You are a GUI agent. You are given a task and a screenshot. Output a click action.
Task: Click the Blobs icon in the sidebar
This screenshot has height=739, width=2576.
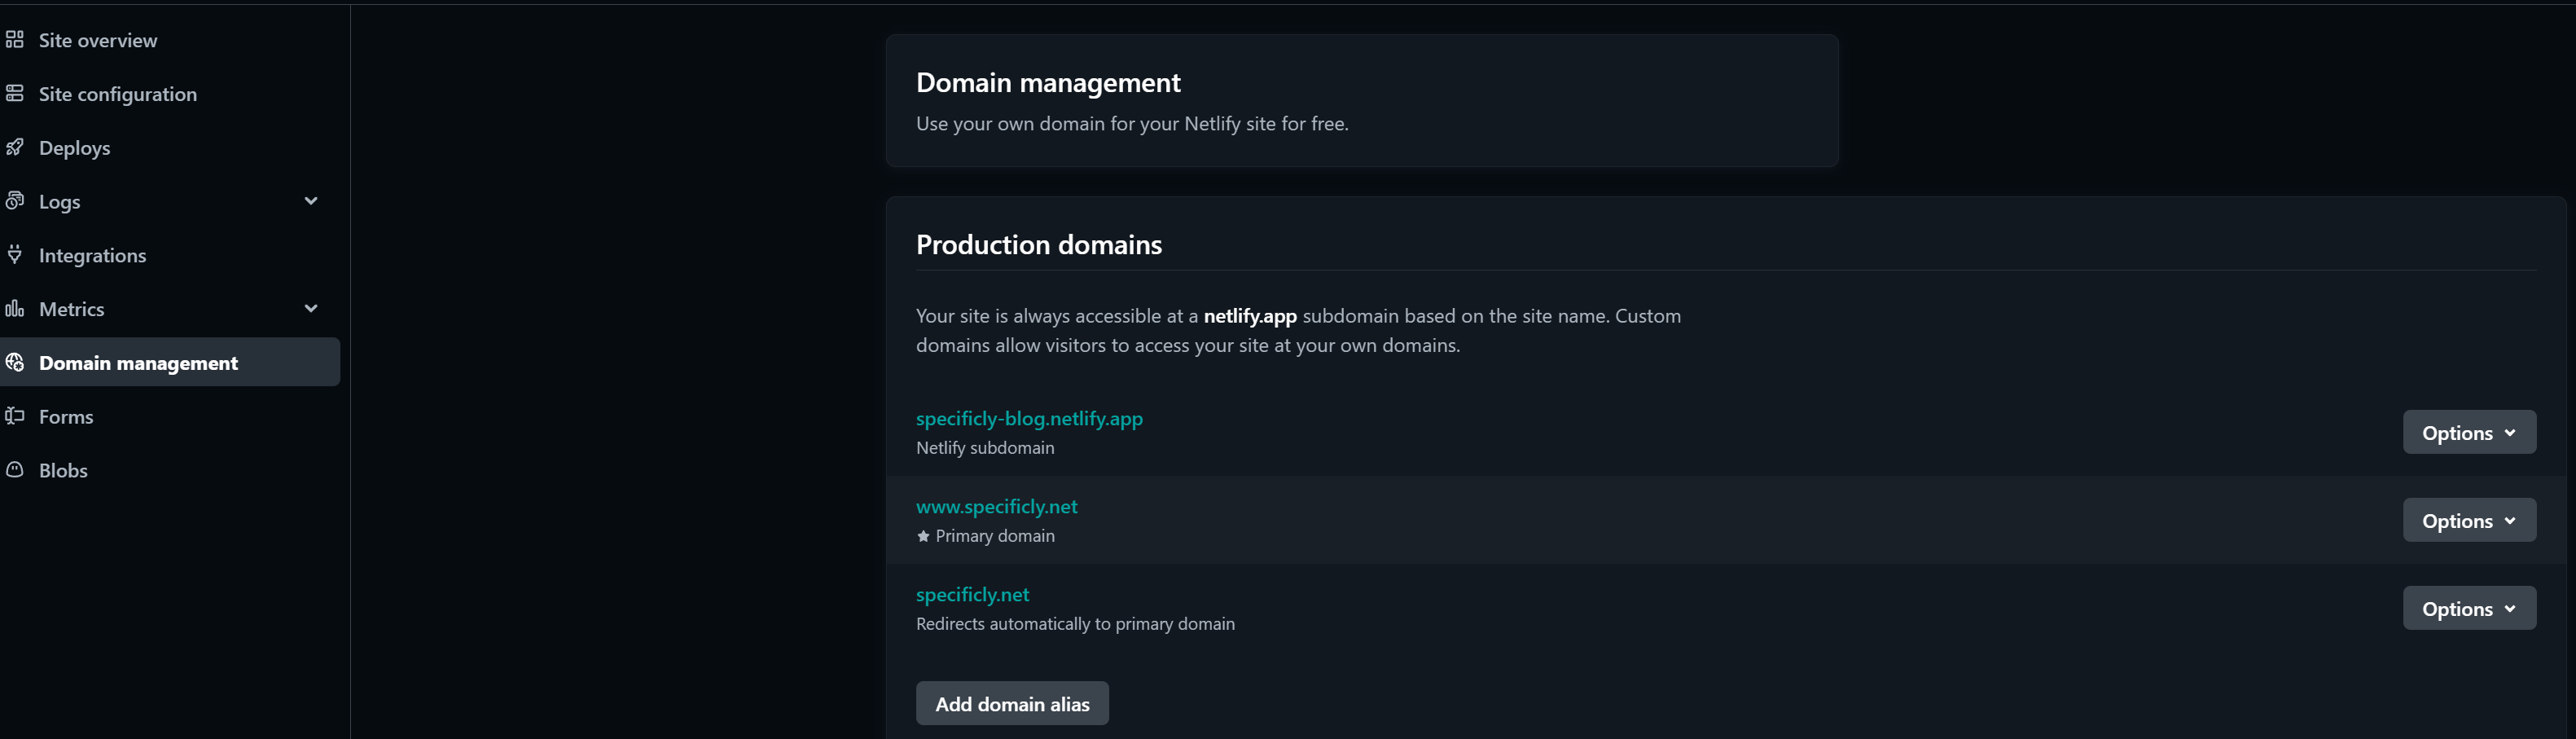14,469
